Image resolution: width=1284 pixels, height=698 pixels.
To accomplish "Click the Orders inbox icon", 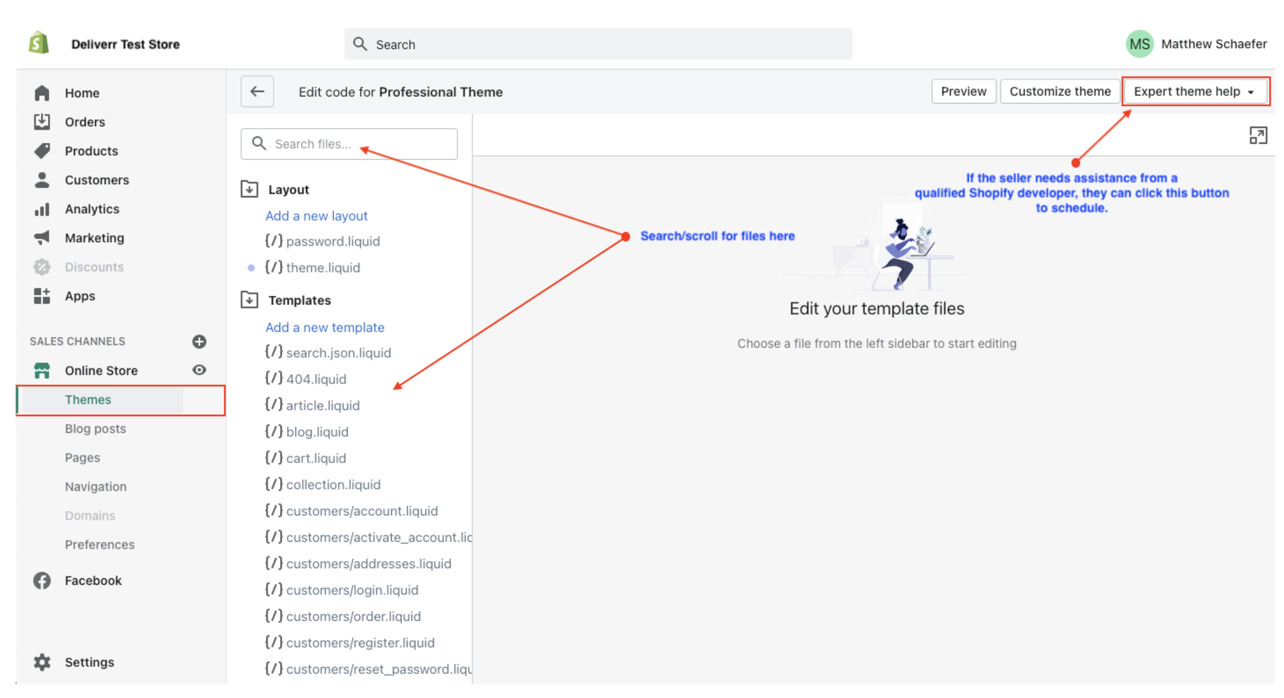I will click(x=42, y=122).
